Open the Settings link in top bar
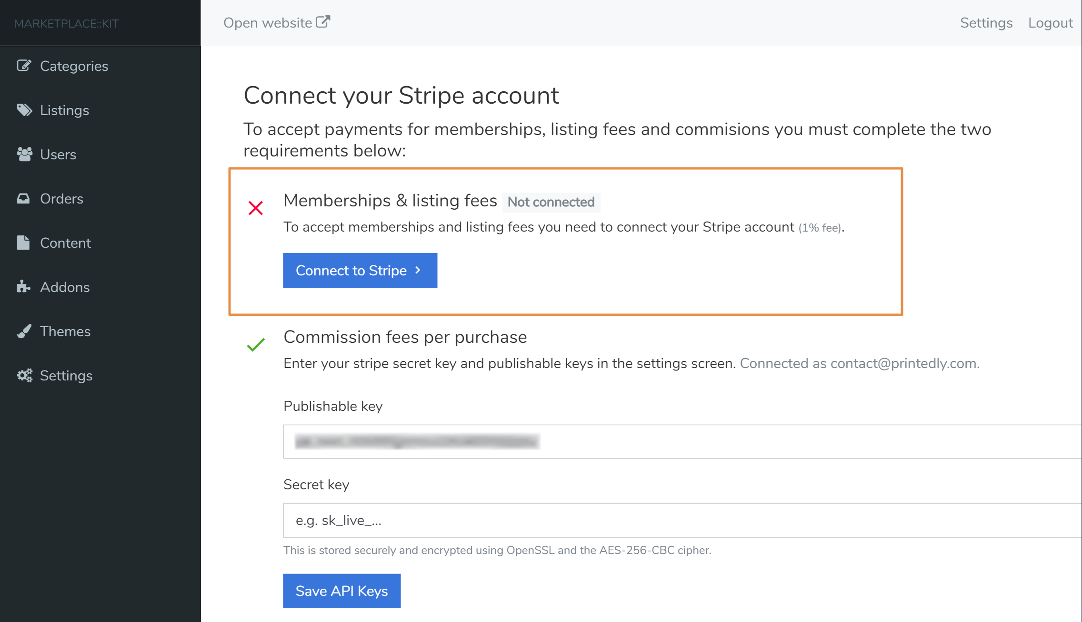The width and height of the screenshot is (1082, 622). coord(986,23)
